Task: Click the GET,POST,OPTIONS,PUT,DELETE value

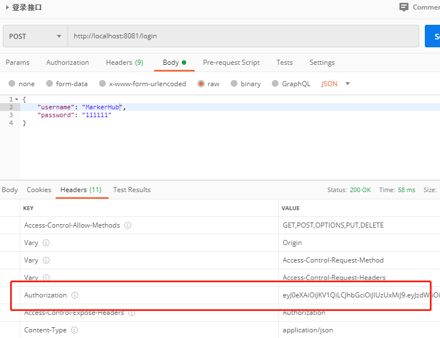Action: coord(333,225)
